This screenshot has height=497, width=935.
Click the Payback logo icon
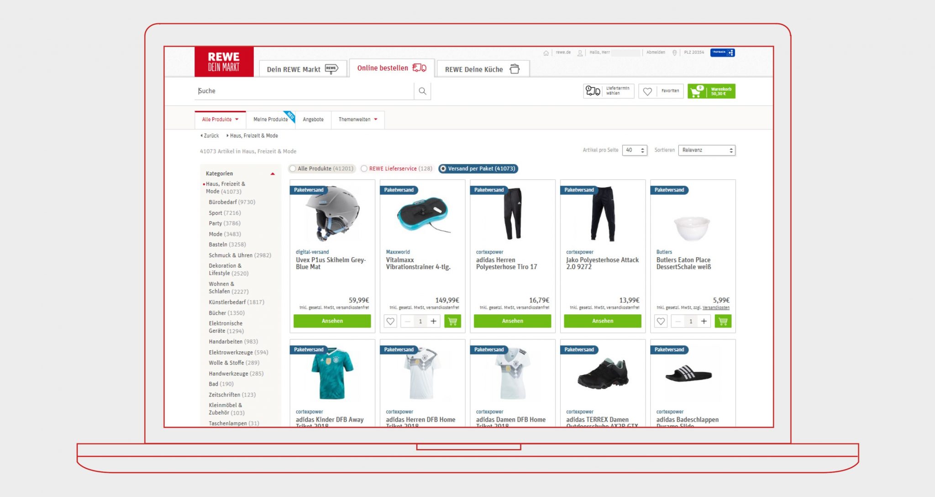click(722, 53)
